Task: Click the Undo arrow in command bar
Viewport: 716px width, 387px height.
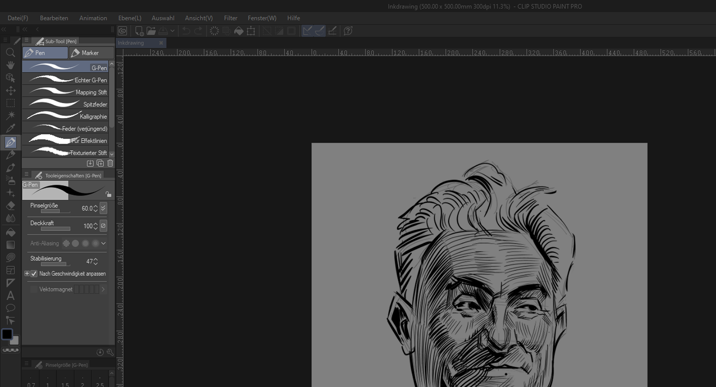Action: [x=186, y=31]
